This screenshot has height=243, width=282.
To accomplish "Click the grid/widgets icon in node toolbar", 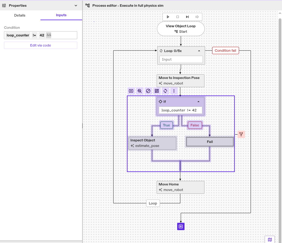I will [x=157, y=91].
